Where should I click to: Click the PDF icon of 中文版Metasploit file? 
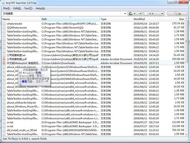[x=4, y=63]
